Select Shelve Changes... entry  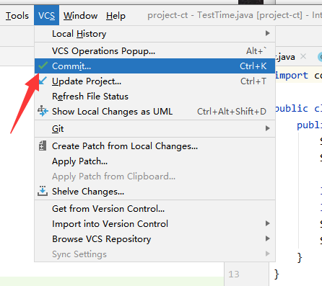pos(155,192)
